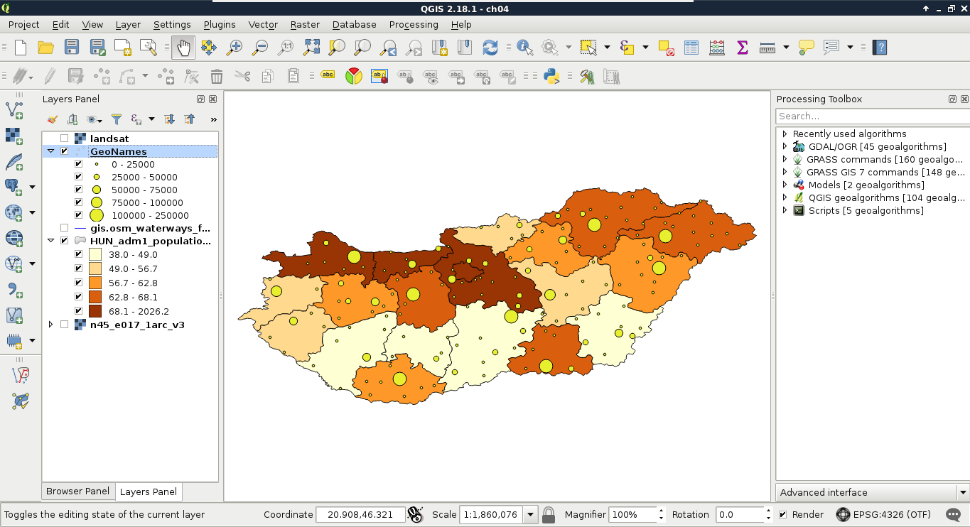Select the GeoNames layer name
The height and width of the screenshot is (527, 970).
pos(118,151)
